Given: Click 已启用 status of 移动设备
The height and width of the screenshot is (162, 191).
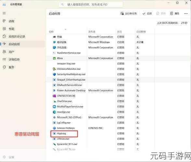Looking at the screenshot, I should point(121,42).
